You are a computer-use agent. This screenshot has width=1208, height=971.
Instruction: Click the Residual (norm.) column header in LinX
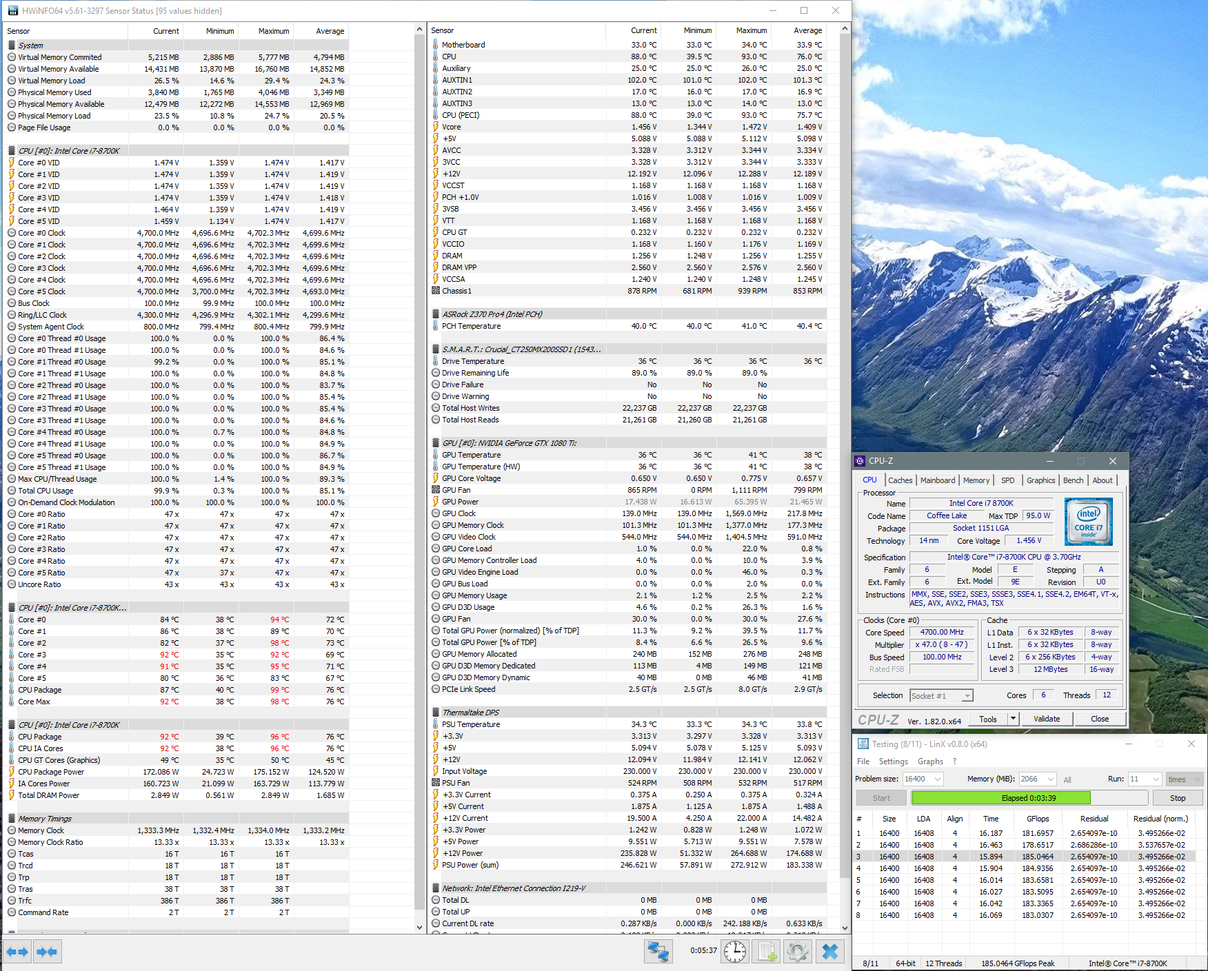(1161, 819)
